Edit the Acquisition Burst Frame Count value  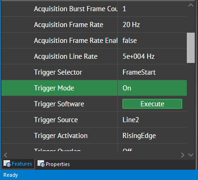[152, 9]
